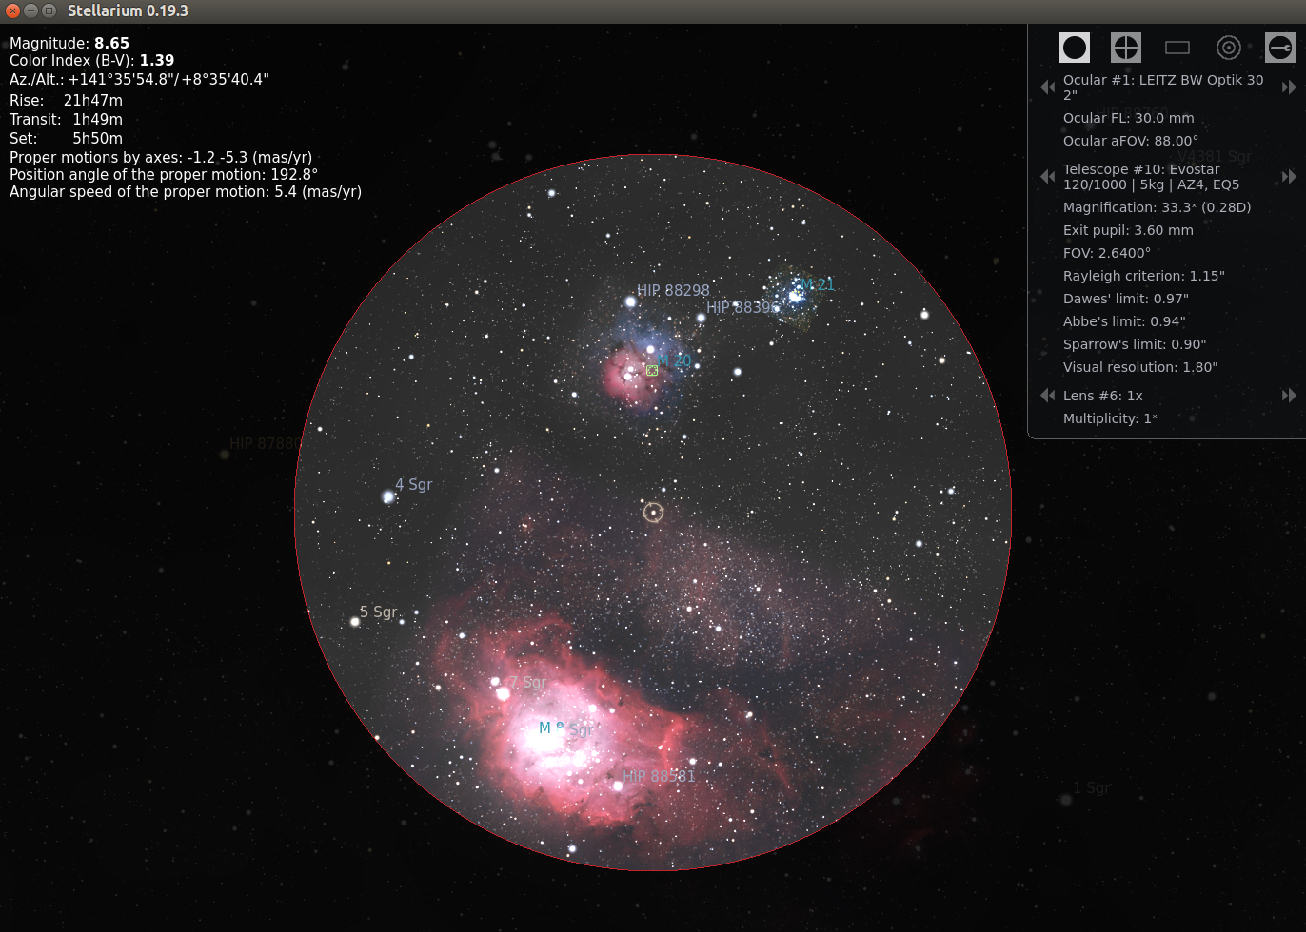Click 'Sparrow's limit: 0.90"' value
The height and width of the screenshot is (932, 1306).
[1135, 344]
